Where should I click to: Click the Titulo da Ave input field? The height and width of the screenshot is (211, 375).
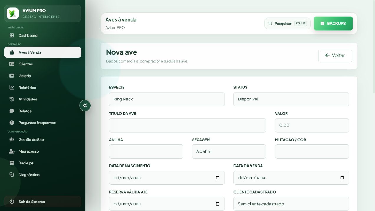point(187,125)
